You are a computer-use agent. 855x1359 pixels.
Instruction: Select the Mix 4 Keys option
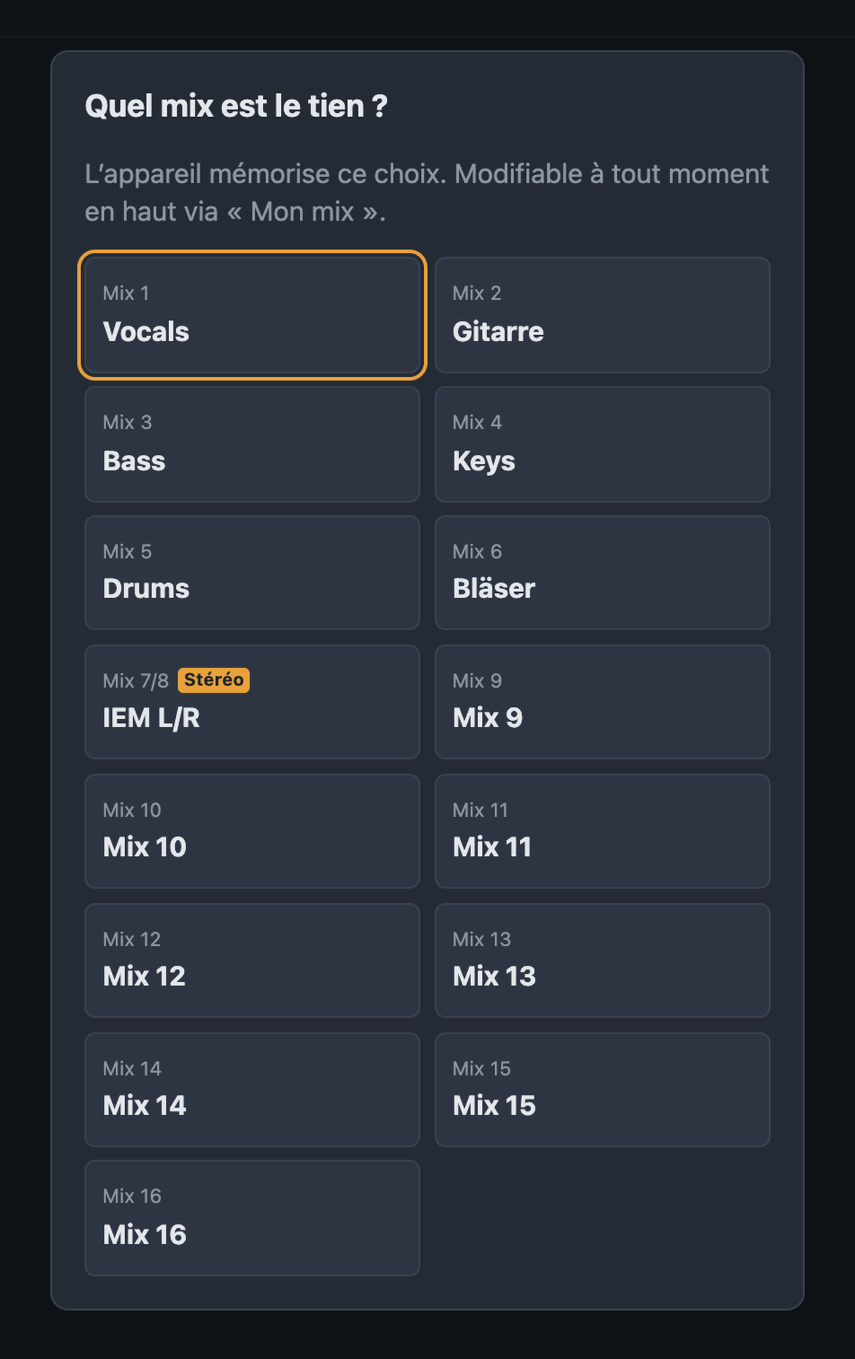tap(602, 444)
